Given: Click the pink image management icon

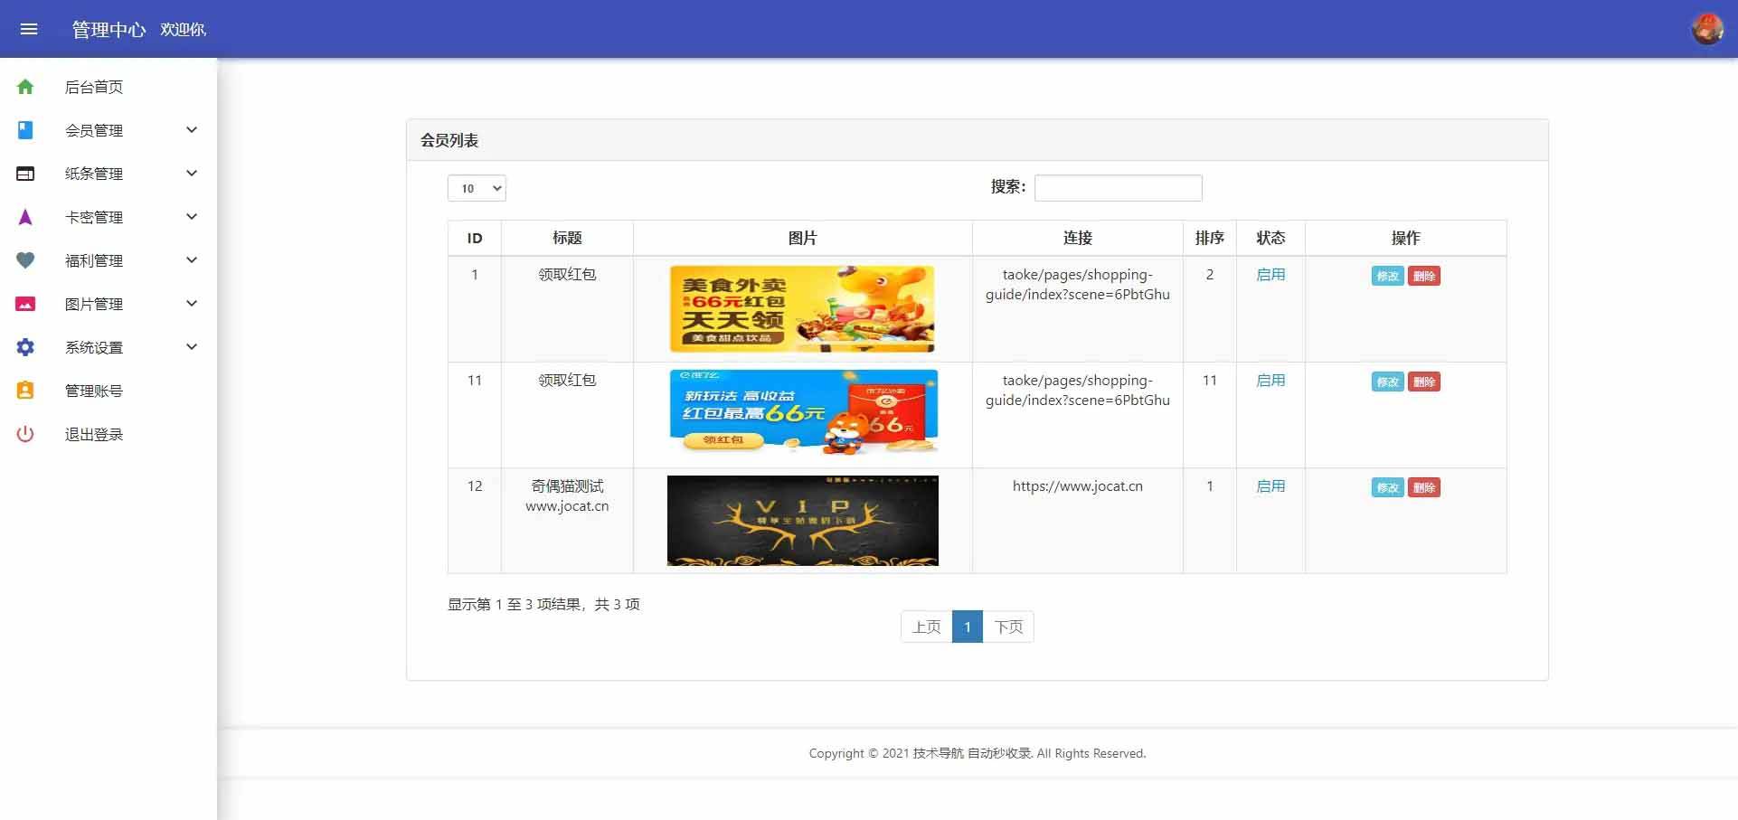Looking at the screenshot, I should point(25,304).
